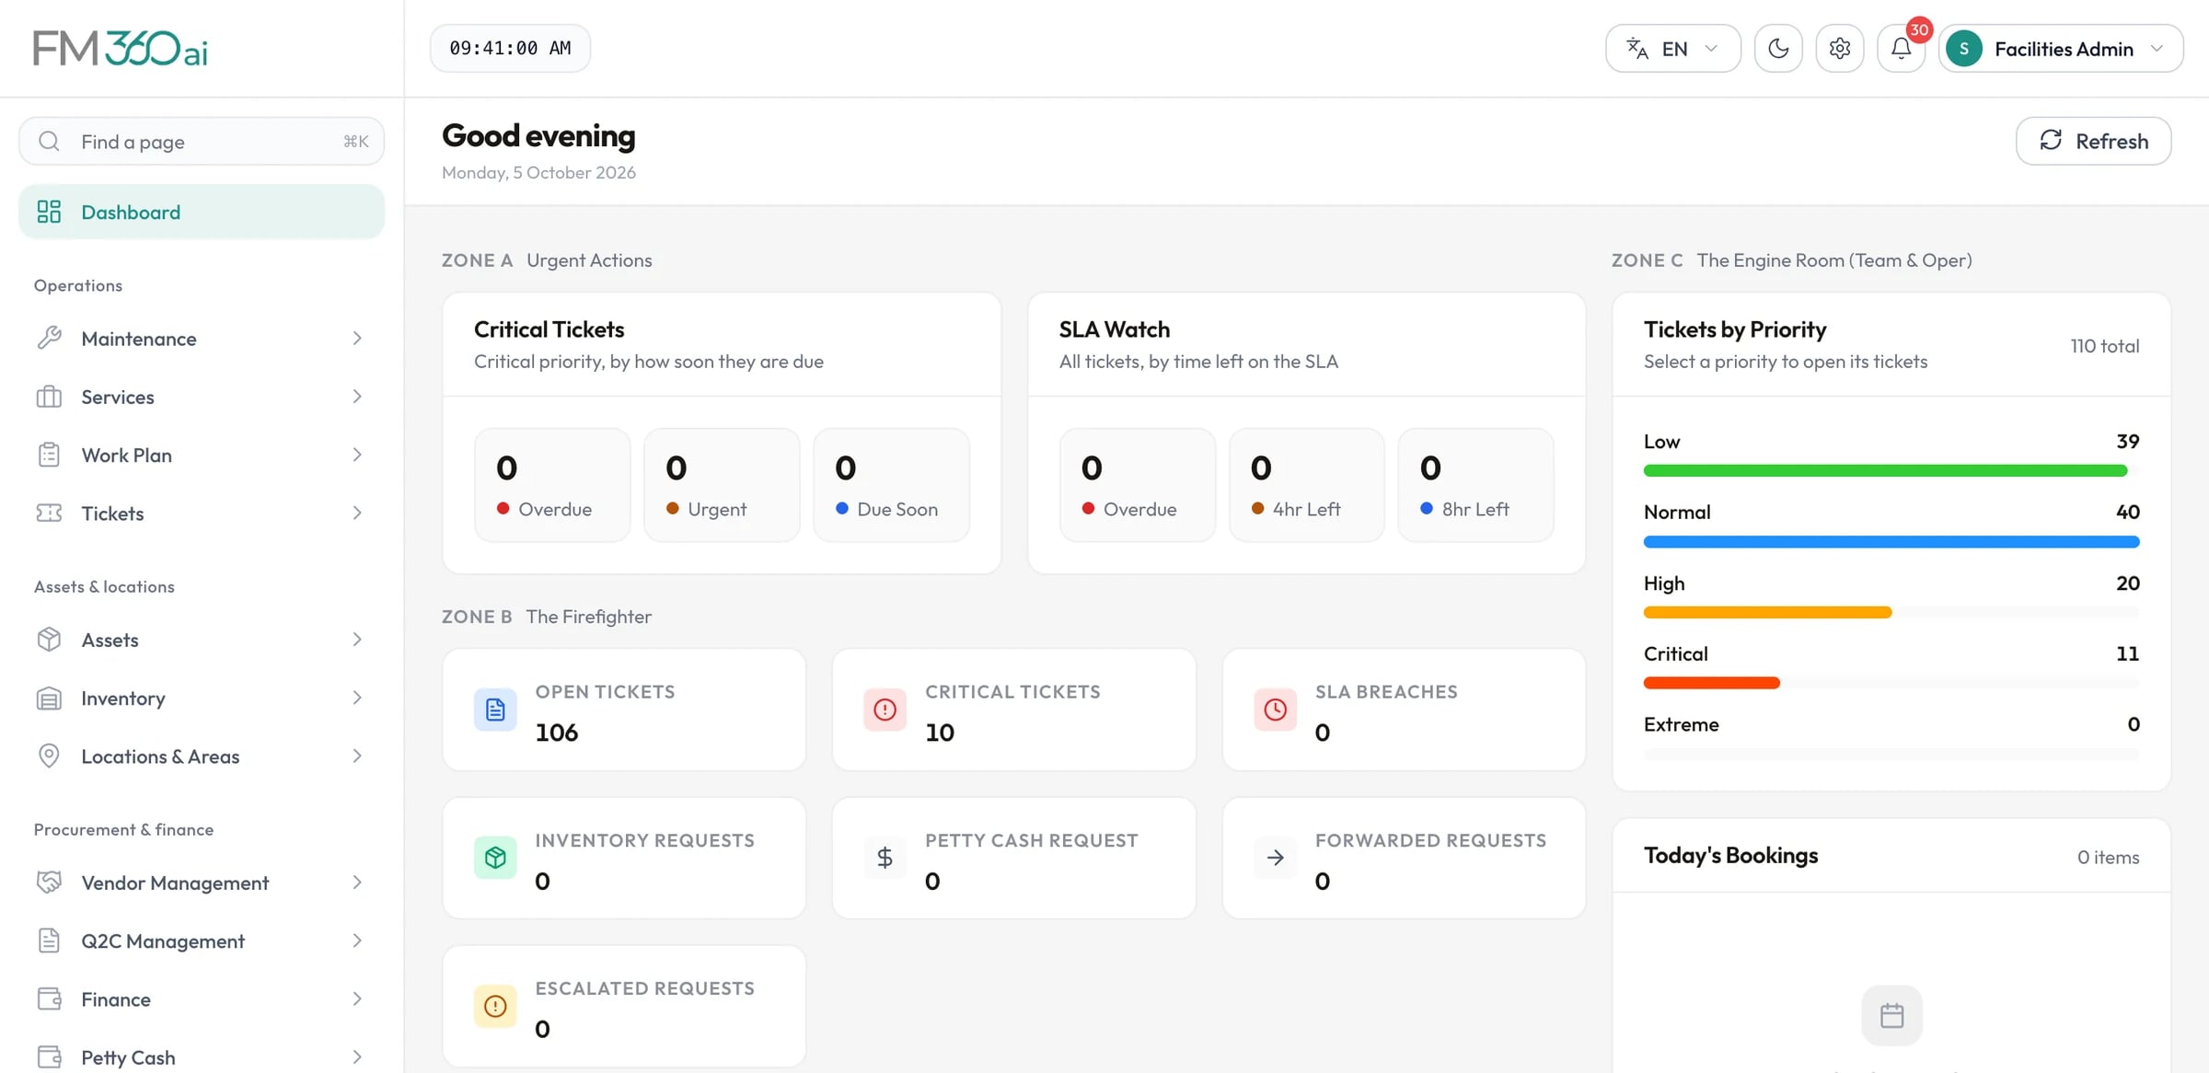Expand the Inventory menu chevron
Screen dimensions: 2209x1073
pyautogui.click(x=357, y=698)
